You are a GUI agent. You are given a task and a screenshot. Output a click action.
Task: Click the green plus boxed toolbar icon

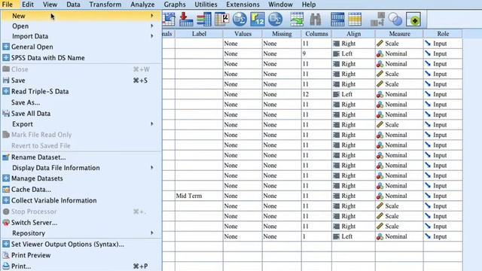[413, 20]
